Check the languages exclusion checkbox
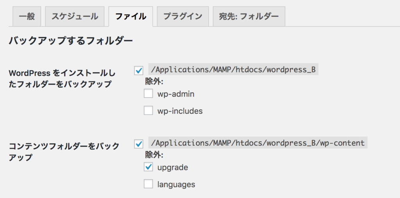The width and height of the screenshot is (400, 198). [x=148, y=184]
